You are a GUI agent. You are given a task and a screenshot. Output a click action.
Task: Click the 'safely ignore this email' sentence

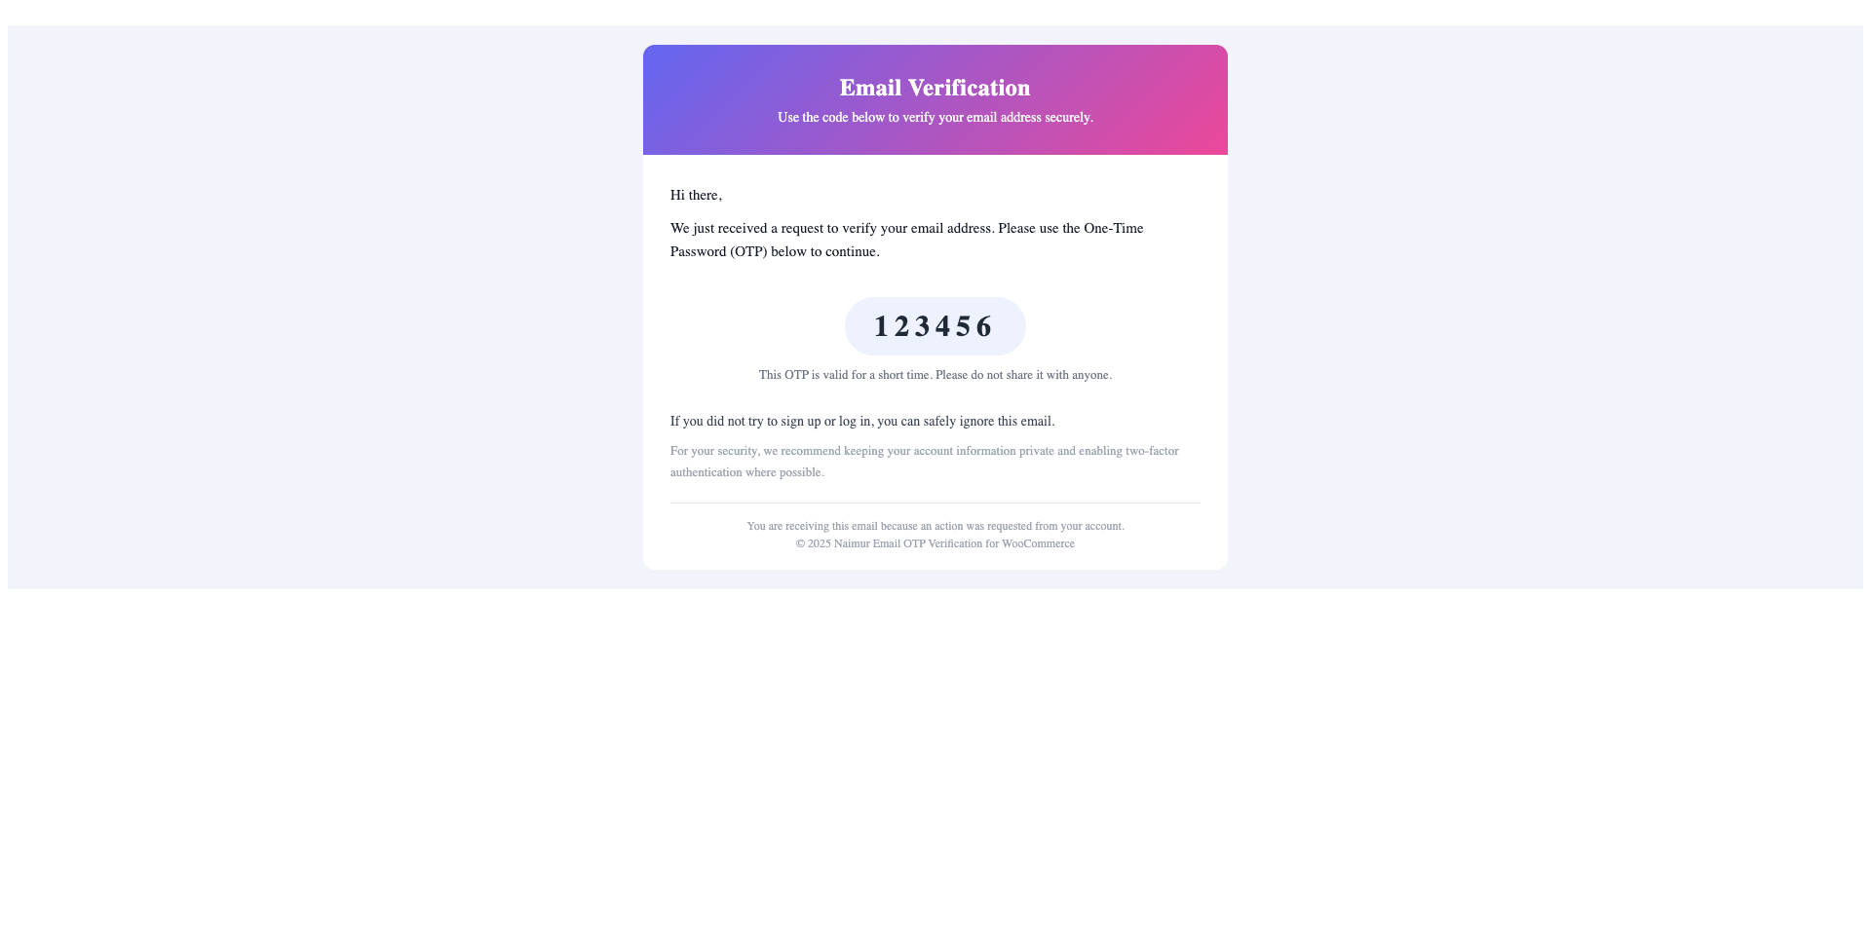(861, 422)
